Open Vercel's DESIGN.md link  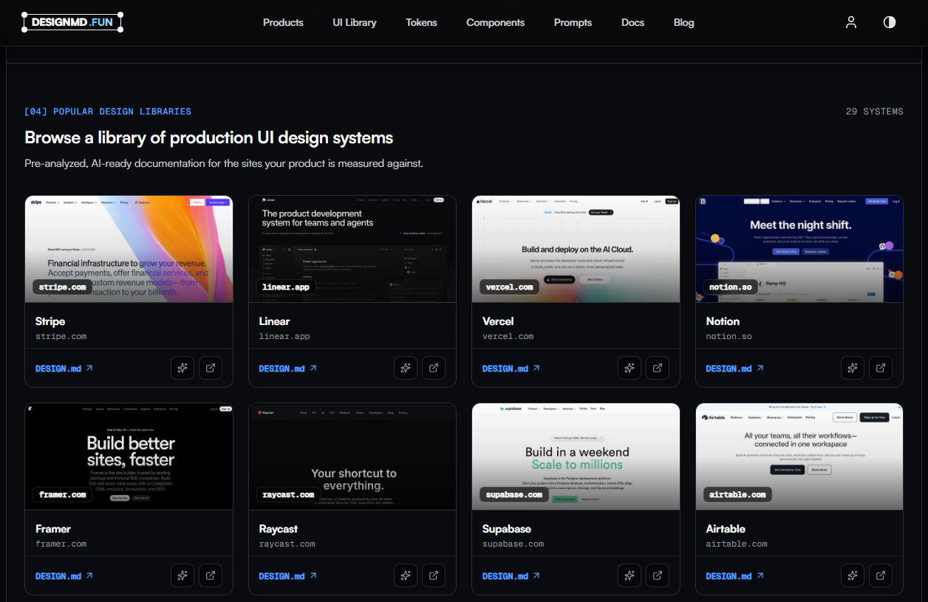[x=511, y=369]
